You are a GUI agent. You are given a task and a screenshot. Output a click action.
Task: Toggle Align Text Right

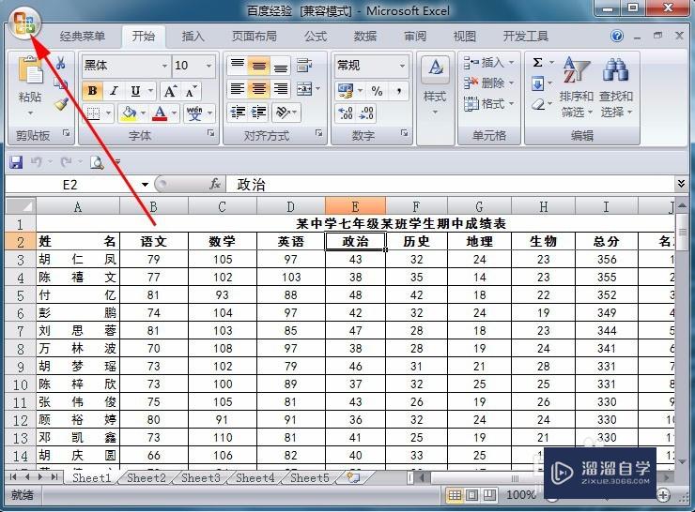click(x=280, y=89)
